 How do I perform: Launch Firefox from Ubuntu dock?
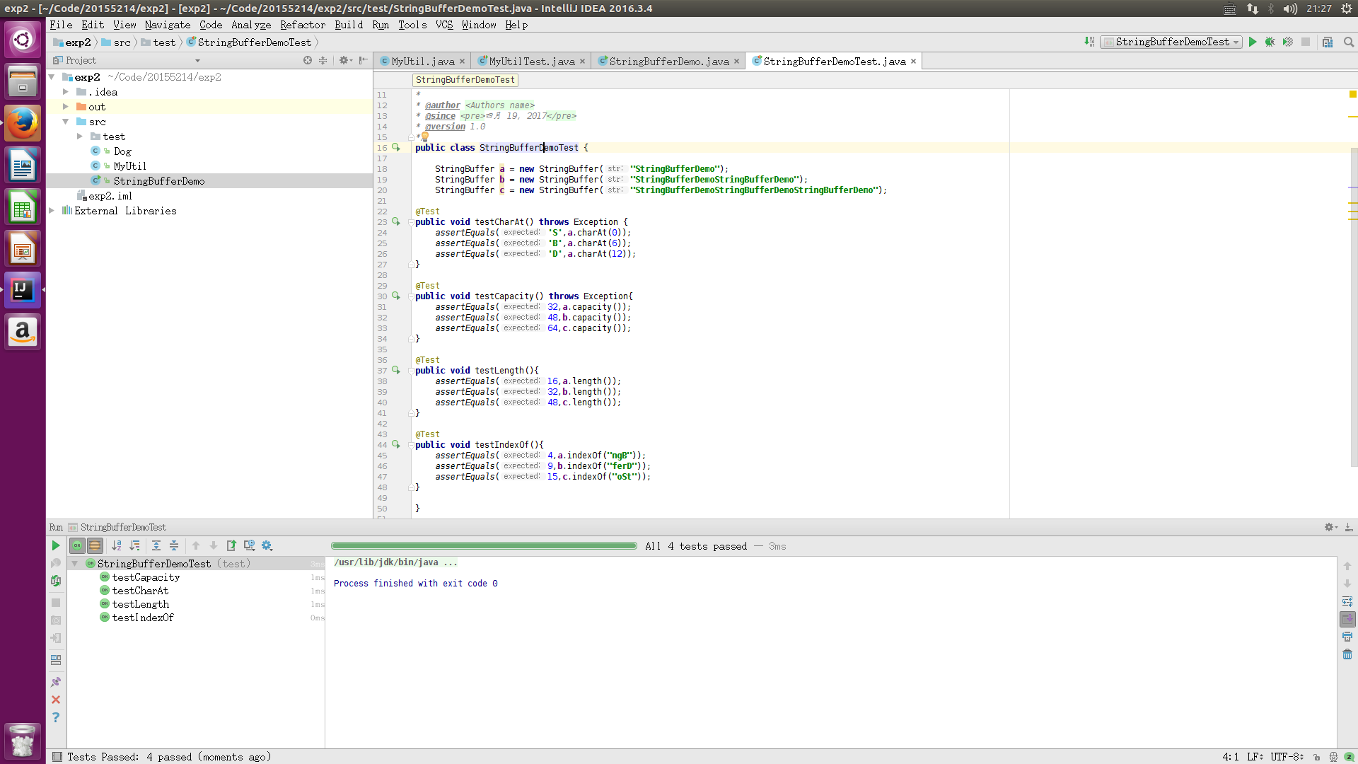pyautogui.click(x=23, y=123)
